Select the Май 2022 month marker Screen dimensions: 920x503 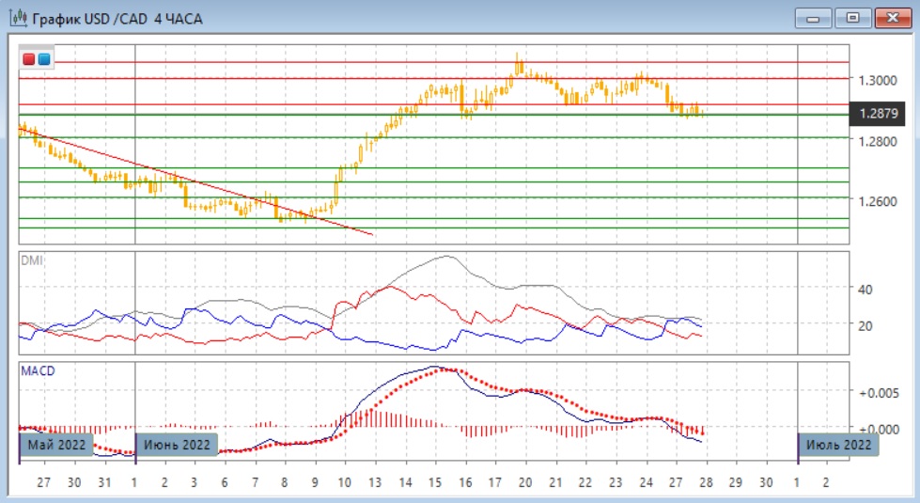click(57, 445)
